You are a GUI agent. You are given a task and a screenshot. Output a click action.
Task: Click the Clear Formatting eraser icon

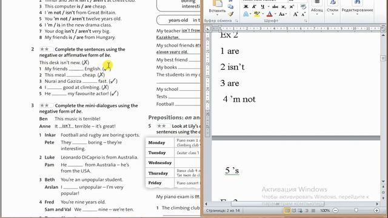pos(303,7)
